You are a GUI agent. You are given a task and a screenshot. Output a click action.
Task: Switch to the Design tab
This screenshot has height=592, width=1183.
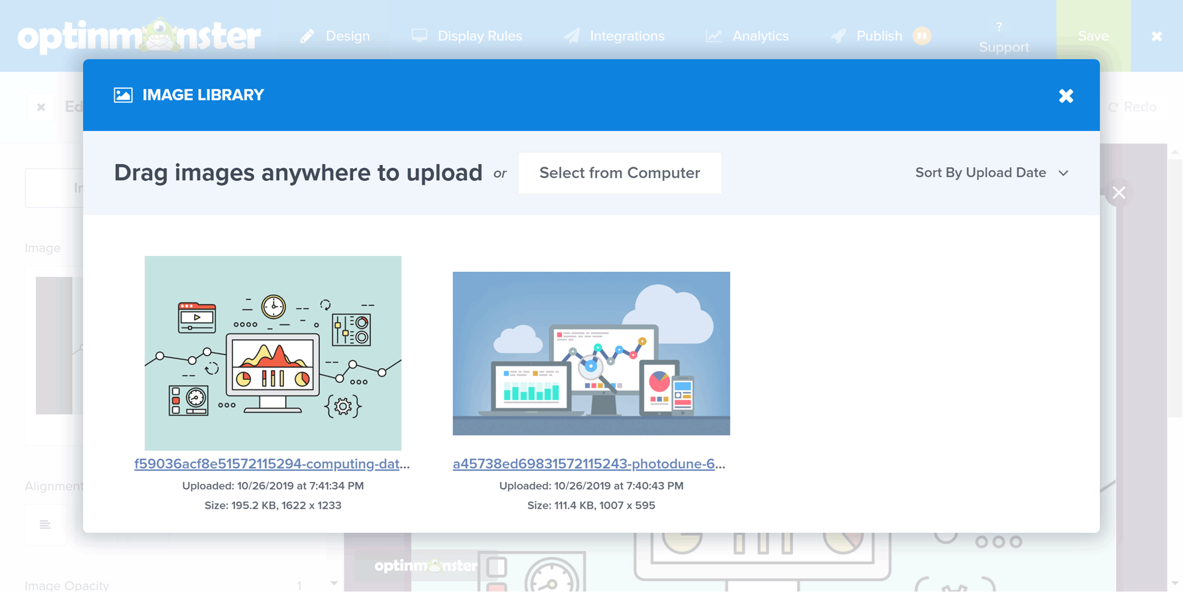click(335, 36)
